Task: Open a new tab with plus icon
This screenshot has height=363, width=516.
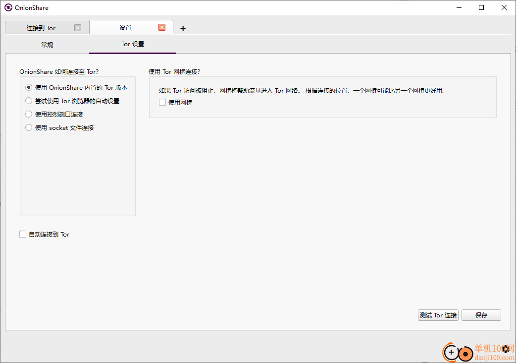Action: [x=183, y=28]
